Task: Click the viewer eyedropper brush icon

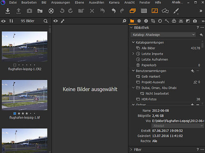Action: click(62, 21)
